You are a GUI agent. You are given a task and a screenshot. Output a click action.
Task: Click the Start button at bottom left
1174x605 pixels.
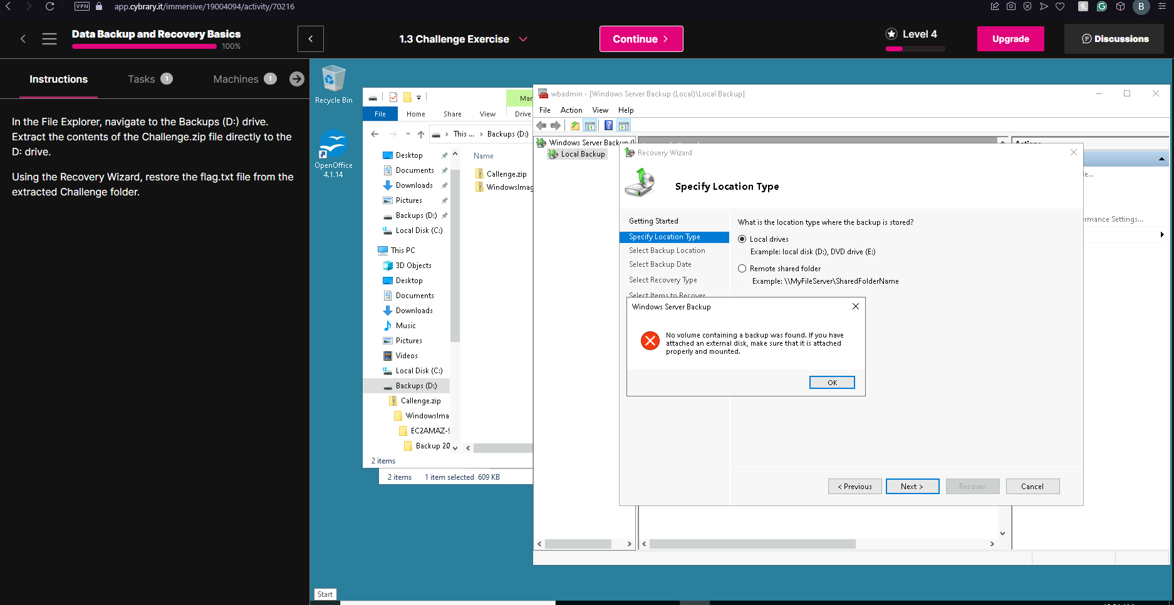(325, 594)
